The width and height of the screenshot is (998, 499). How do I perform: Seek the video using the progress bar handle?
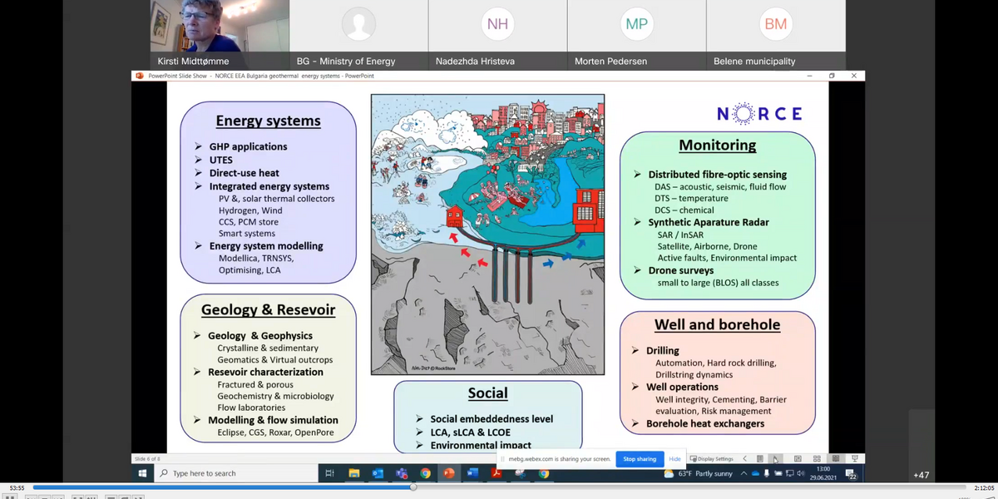click(413, 487)
